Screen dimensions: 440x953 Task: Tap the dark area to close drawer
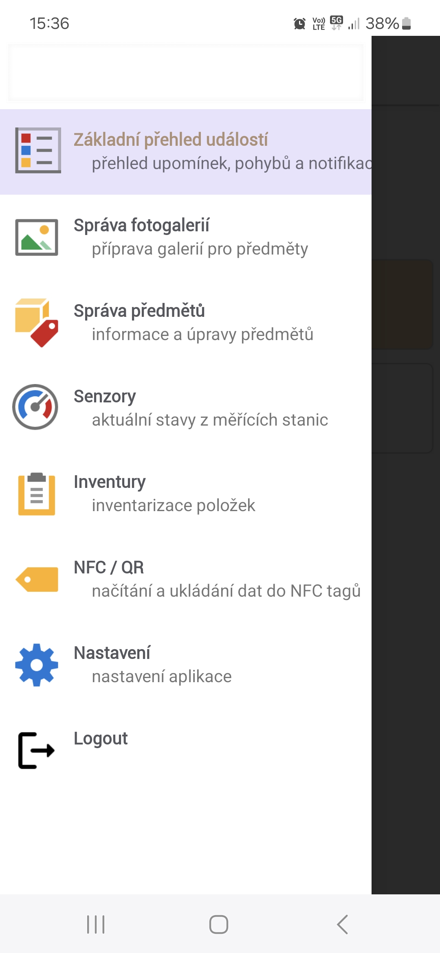[x=406, y=611]
